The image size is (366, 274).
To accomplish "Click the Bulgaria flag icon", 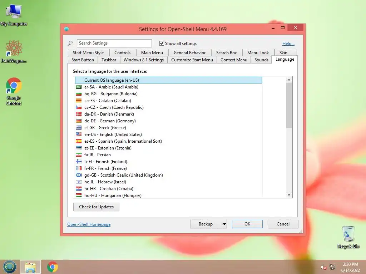I will [79, 94].
